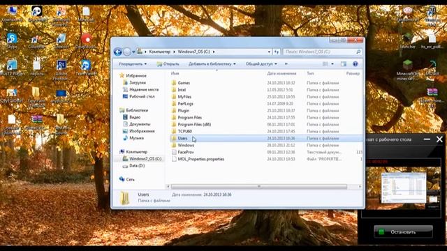Click the Поиск search field in Explorer

pyautogui.click(x=319, y=52)
